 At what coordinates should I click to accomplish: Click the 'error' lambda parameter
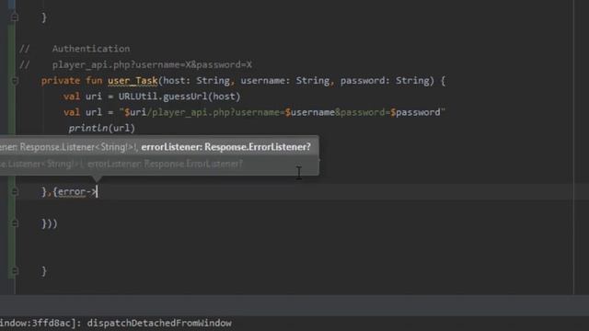point(72,192)
